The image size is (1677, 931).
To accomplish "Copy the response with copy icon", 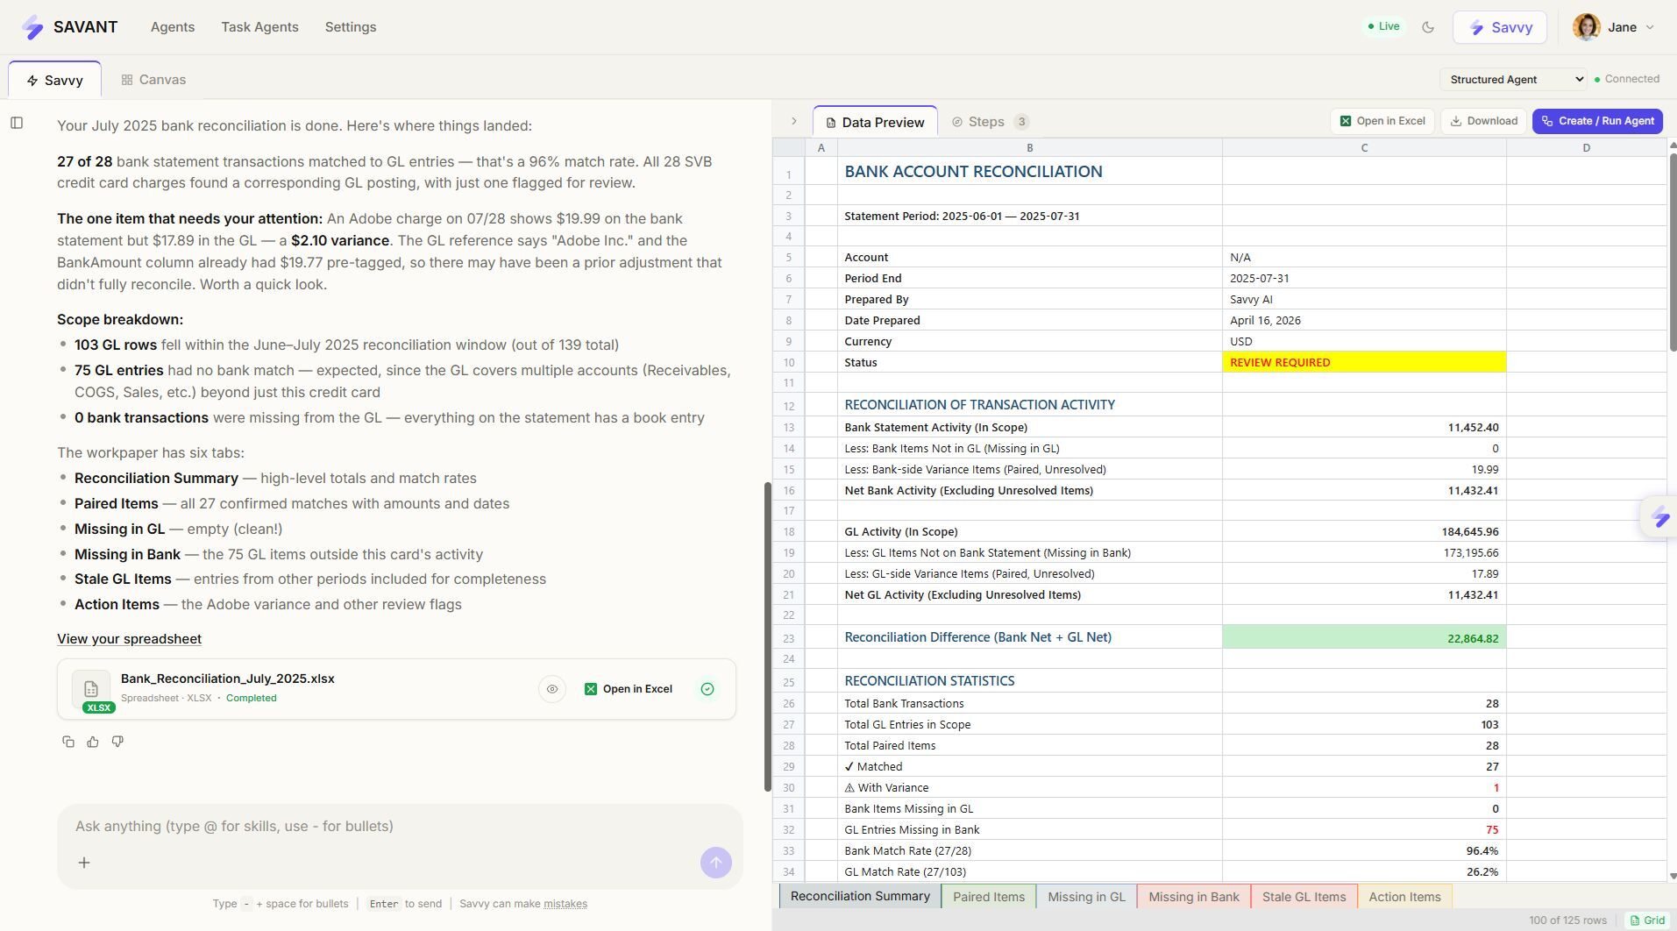I will coord(68,742).
